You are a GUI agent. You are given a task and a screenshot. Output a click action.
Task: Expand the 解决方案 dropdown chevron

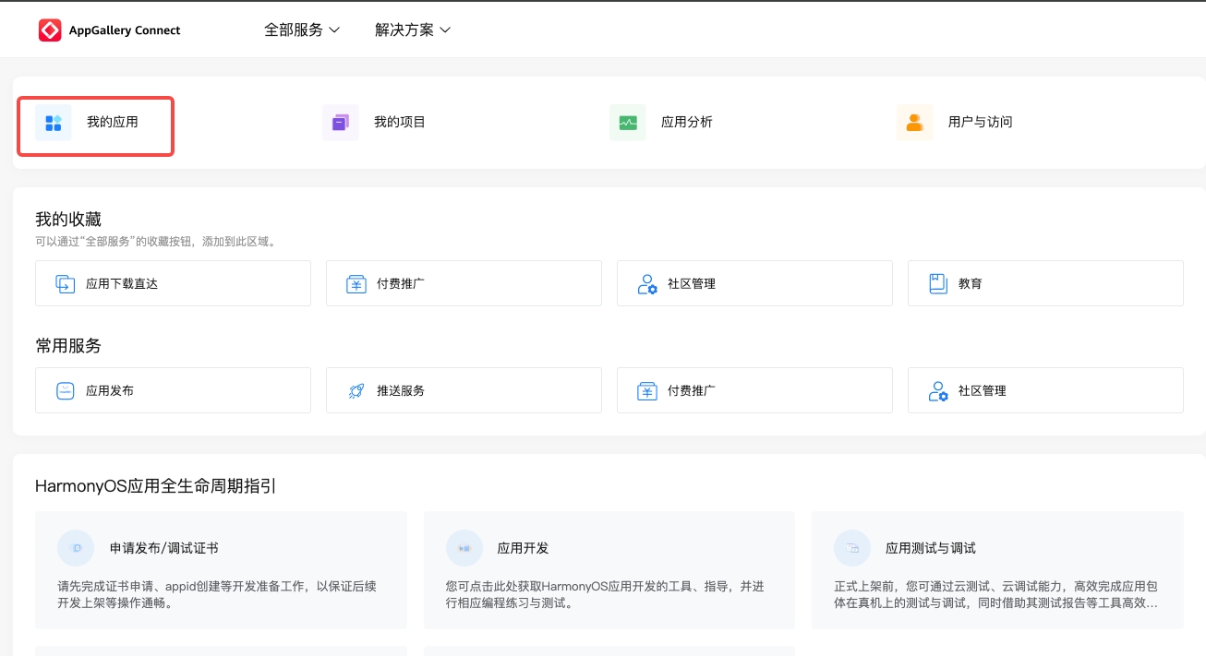(x=445, y=30)
